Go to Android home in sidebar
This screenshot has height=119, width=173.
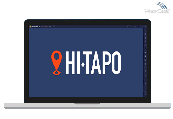[x=145, y=92]
